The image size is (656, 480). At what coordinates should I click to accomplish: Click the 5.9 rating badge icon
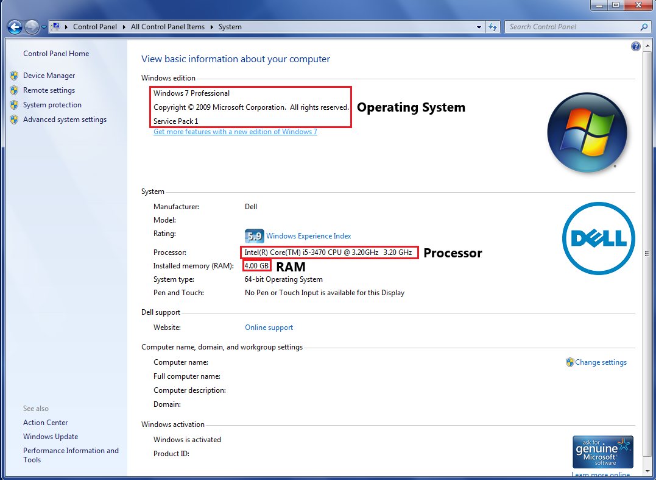point(254,236)
